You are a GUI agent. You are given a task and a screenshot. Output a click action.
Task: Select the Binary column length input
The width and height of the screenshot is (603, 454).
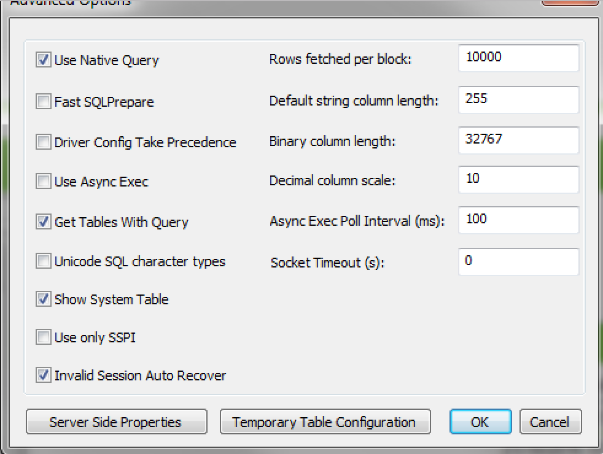point(518,140)
